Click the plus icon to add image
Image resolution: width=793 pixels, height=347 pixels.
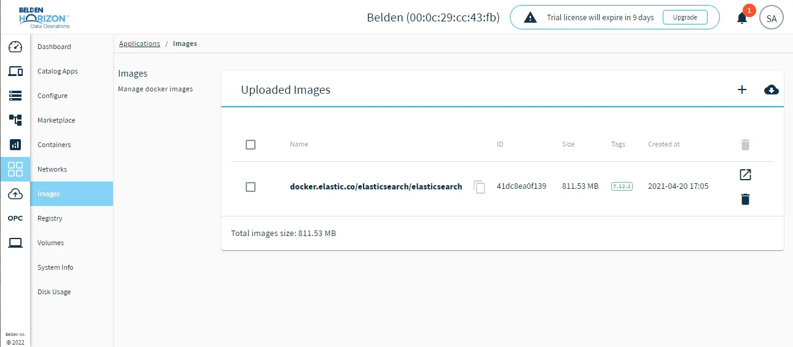coord(742,90)
